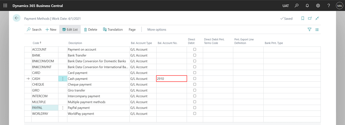
Task: Tick Direct Debit for the ACCOUNT row
Action: (195, 50)
